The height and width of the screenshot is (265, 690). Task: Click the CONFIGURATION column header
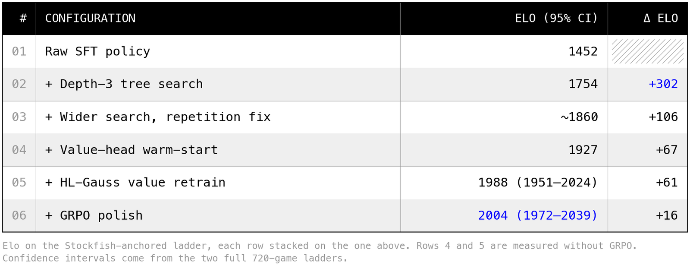click(90, 18)
